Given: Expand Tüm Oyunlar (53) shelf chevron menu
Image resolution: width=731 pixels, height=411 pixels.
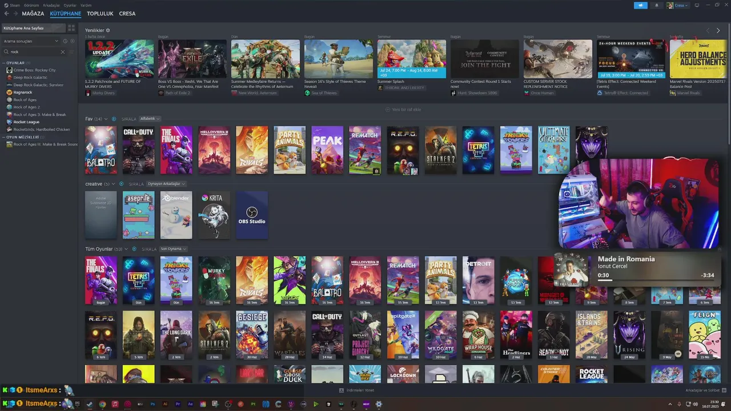Looking at the screenshot, I should coord(126,249).
